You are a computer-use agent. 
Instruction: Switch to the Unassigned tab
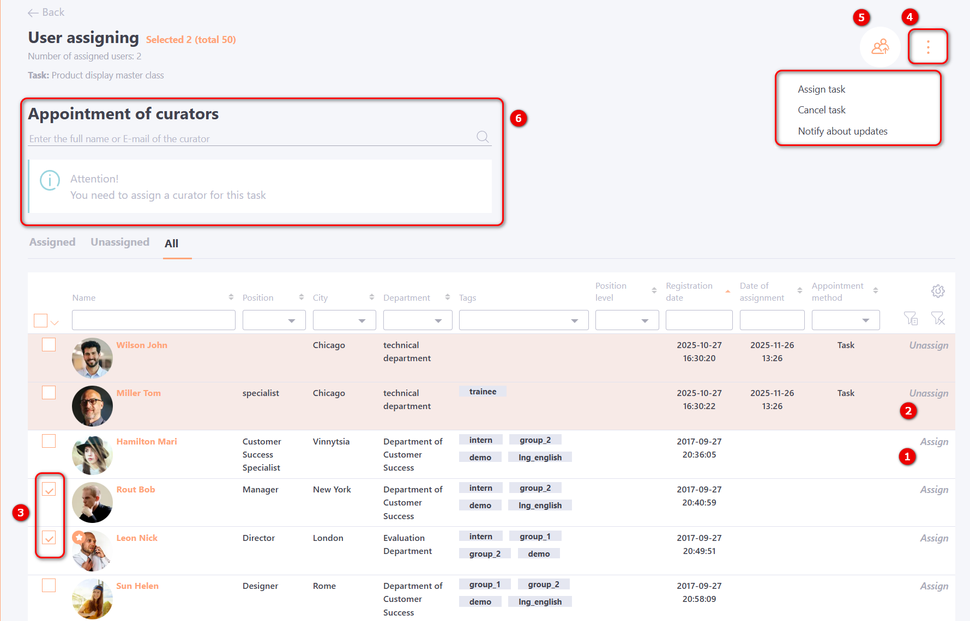[x=120, y=242]
